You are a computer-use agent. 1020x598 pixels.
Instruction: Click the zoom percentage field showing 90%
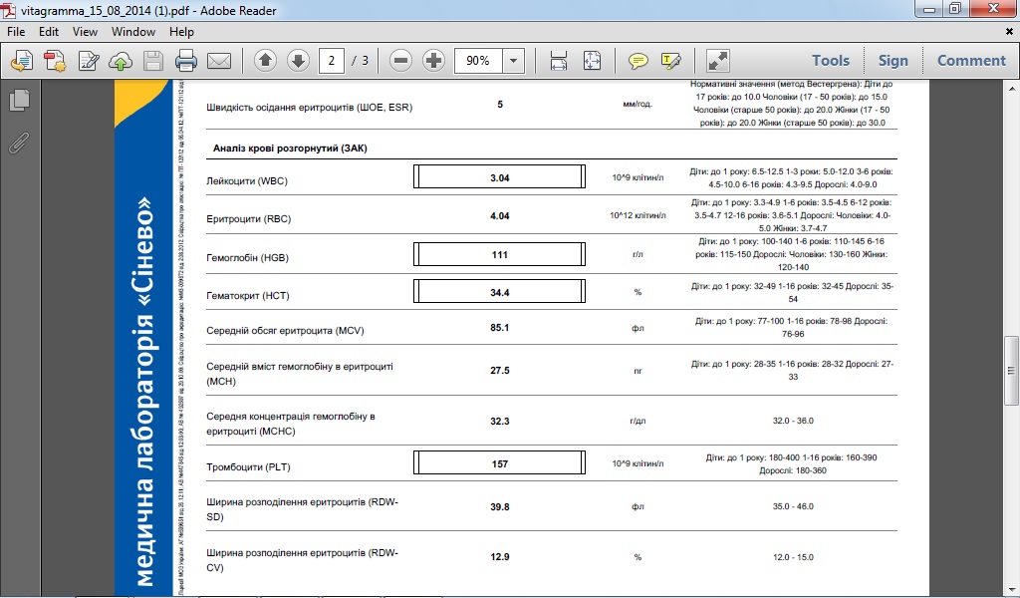[478, 61]
